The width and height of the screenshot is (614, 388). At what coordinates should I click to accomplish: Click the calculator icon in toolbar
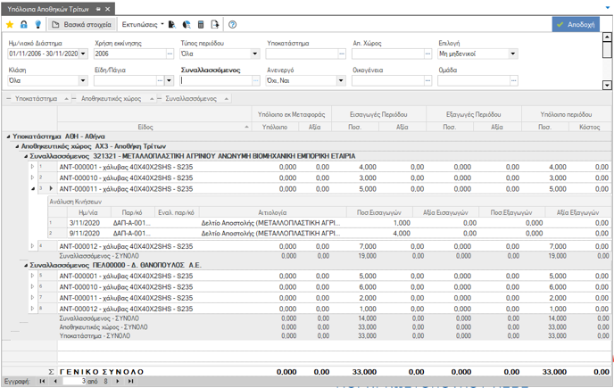pyautogui.click(x=201, y=25)
